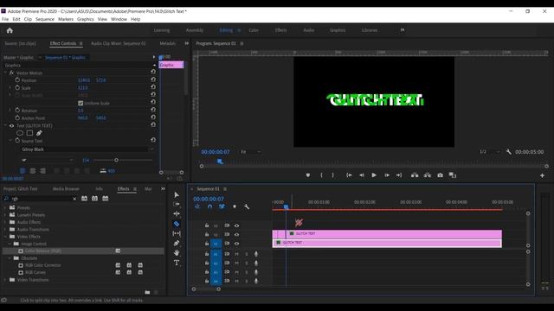The height and width of the screenshot is (311, 554).
Task: Open Program Monitor settings wrench
Action: point(508,152)
